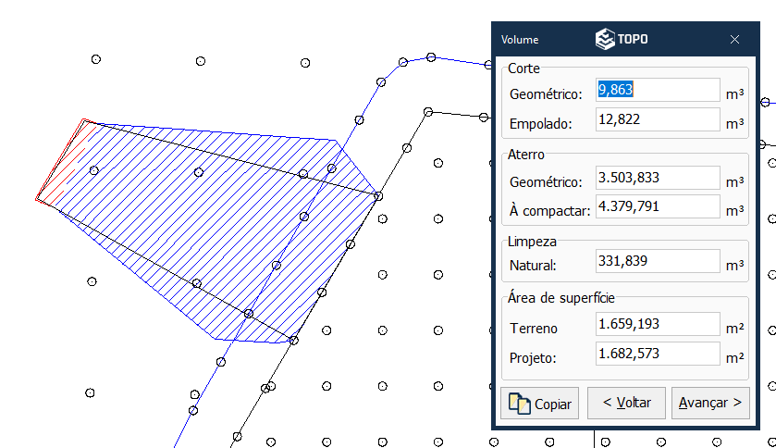
Task: Click the Volume title bar text
Action: click(x=520, y=40)
